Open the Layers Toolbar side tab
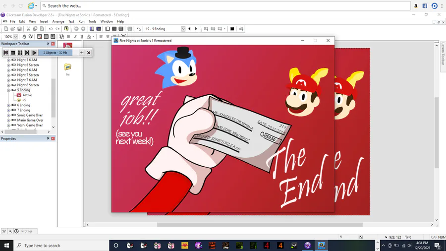The image size is (446, 251). coord(443,54)
